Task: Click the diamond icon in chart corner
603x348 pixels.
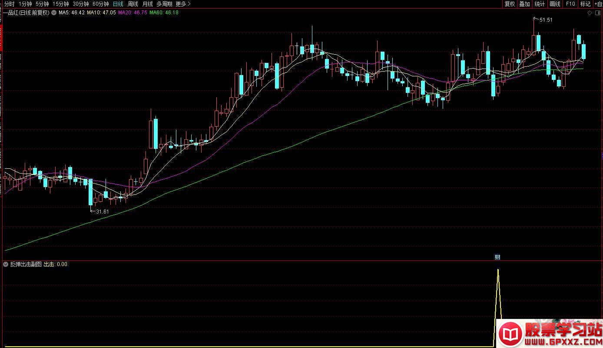Action: 590,13
